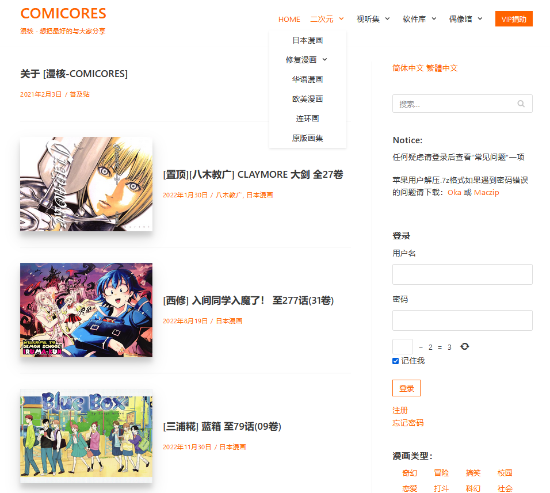Open the Blue Box cover thumbnail
This screenshot has height=493, width=550.
86,436
